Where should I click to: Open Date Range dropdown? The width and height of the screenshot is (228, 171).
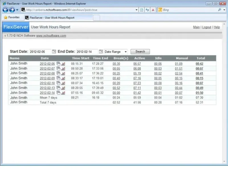(116, 52)
